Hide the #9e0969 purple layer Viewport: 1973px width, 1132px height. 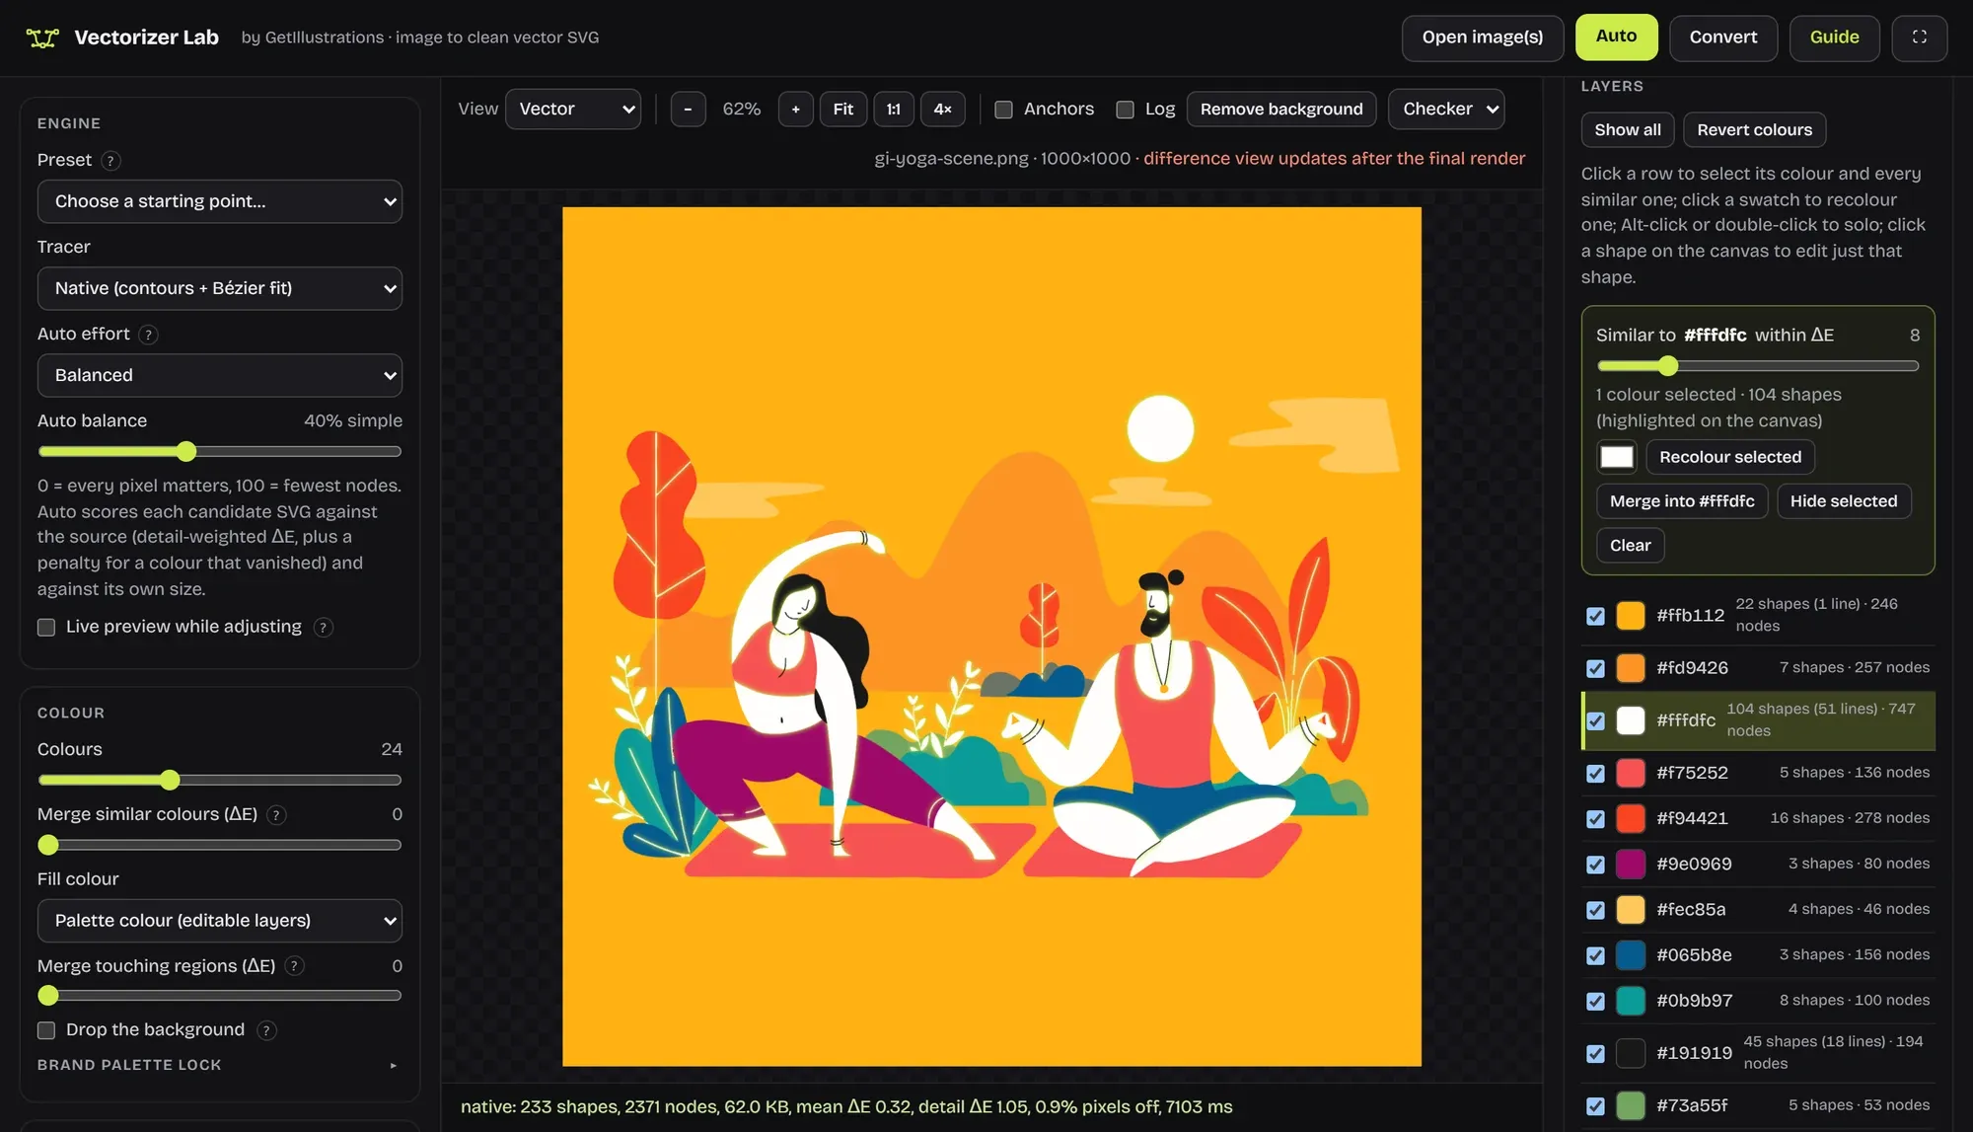point(1595,865)
